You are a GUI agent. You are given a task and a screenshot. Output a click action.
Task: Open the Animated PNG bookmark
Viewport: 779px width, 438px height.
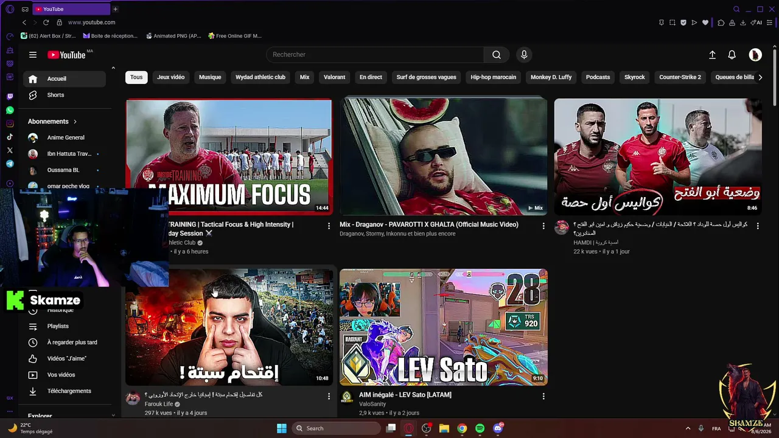(x=173, y=36)
